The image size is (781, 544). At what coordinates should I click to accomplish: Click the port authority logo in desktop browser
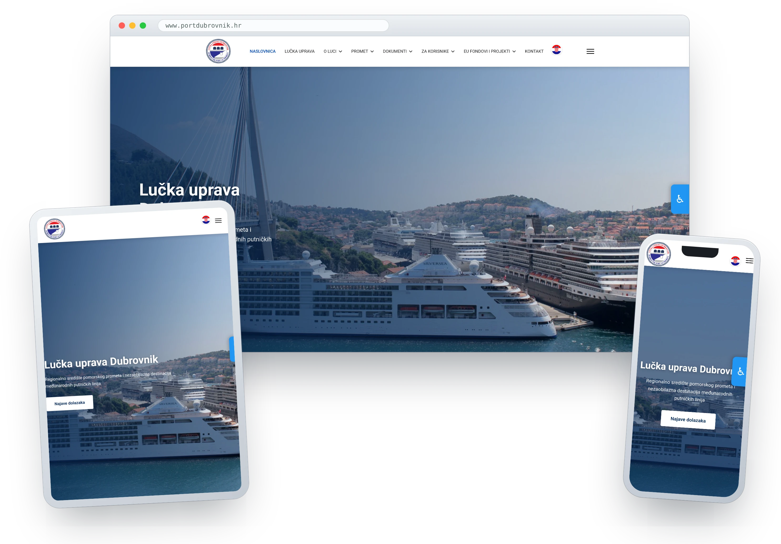[218, 51]
